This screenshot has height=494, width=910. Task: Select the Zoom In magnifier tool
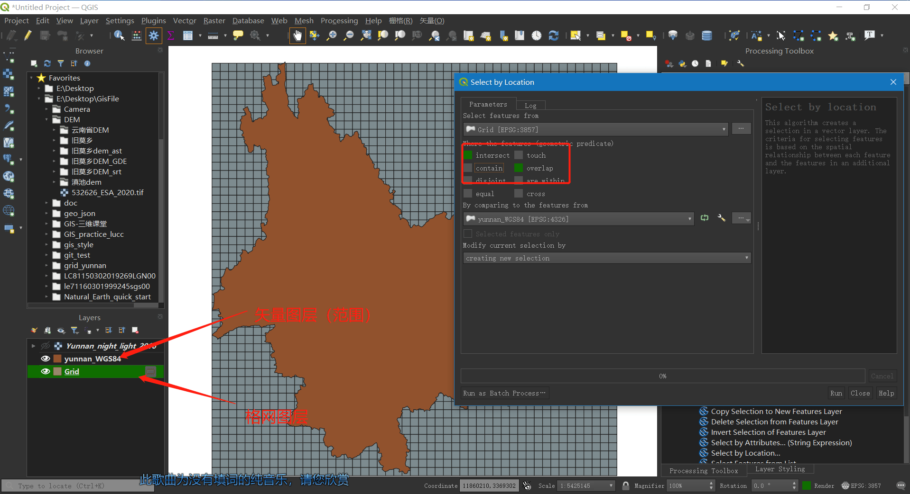click(x=332, y=36)
